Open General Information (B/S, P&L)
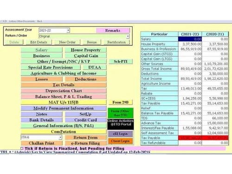This screenshot has width=232, height=174. [x=64, y=126]
